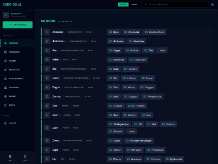Click the copy icon on the Bruiz row
Image resolution: width=218 pixels, height=164 pixels.
click(x=47, y=78)
